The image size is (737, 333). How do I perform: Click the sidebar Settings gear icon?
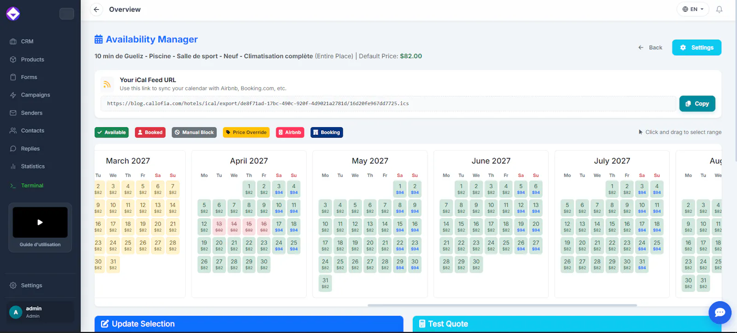13,286
